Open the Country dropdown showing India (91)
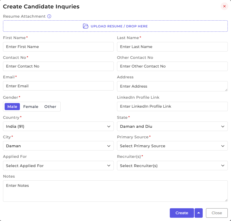231x221 pixels. click(58, 126)
